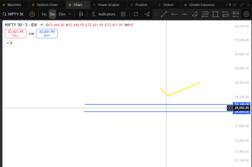Grab the drawing toolbar drag handle
The height and width of the screenshot is (167, 252).
click(x=156, y=14)
